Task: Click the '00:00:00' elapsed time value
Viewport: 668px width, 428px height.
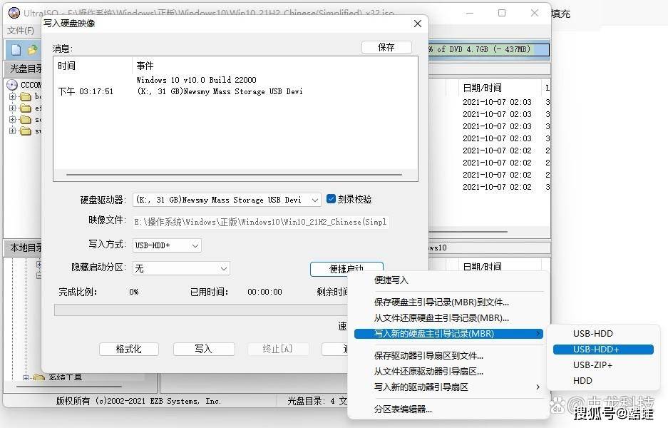Action: pyautogui.click(x=264, y=292)
